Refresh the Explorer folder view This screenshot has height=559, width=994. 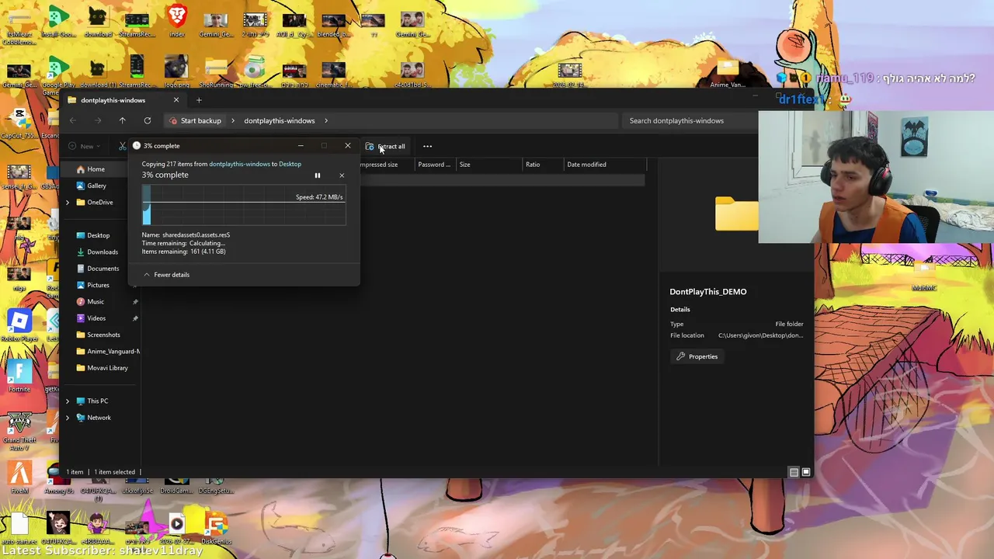tap(147, 120)
